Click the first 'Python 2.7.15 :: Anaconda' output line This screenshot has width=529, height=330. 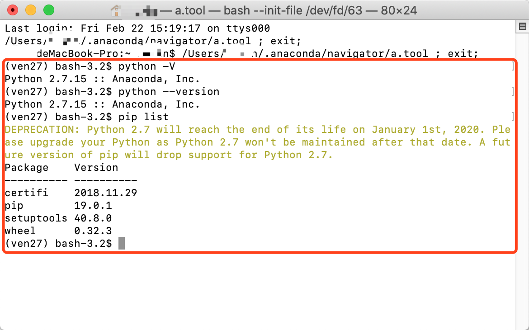(102, 79)
